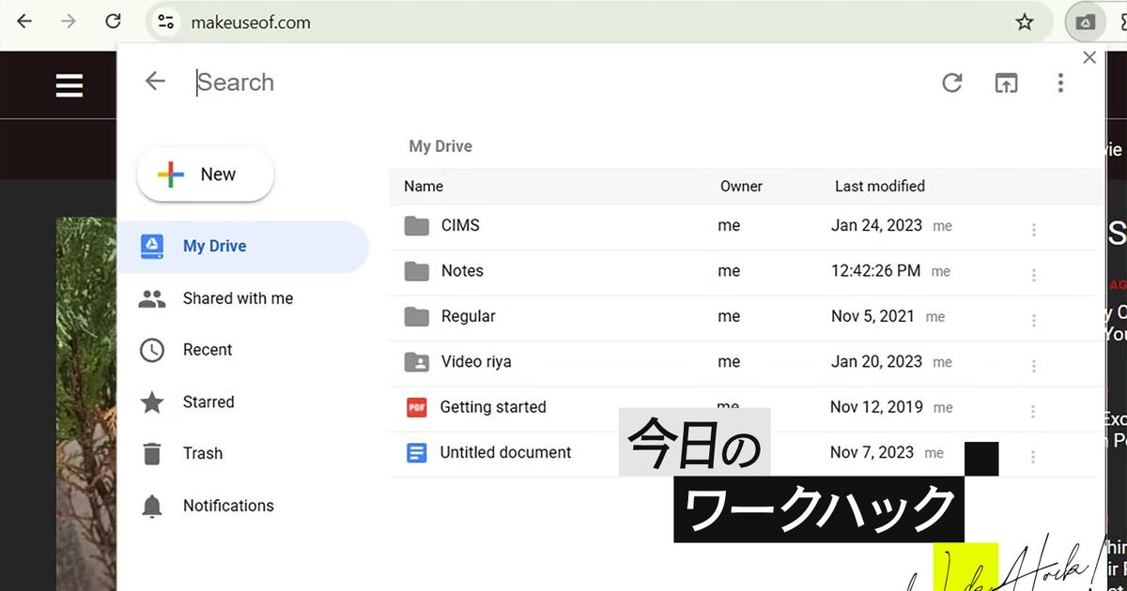The image size is (1127, 591).
Task: Click the Drive extension icon in toolbar
Action: tap(1085, 22)
